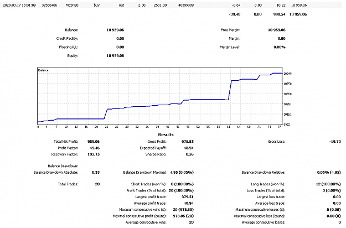Screen dimensions: 346x228
Task: Click the Expected Payoff value '48.94'
Action: coord(188,148)
